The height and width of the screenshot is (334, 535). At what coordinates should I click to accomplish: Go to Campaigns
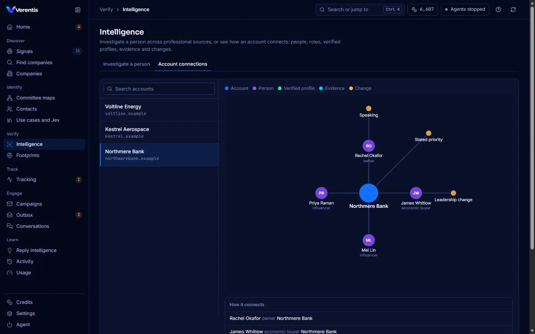pyautogui.click(x=44, y=204)
